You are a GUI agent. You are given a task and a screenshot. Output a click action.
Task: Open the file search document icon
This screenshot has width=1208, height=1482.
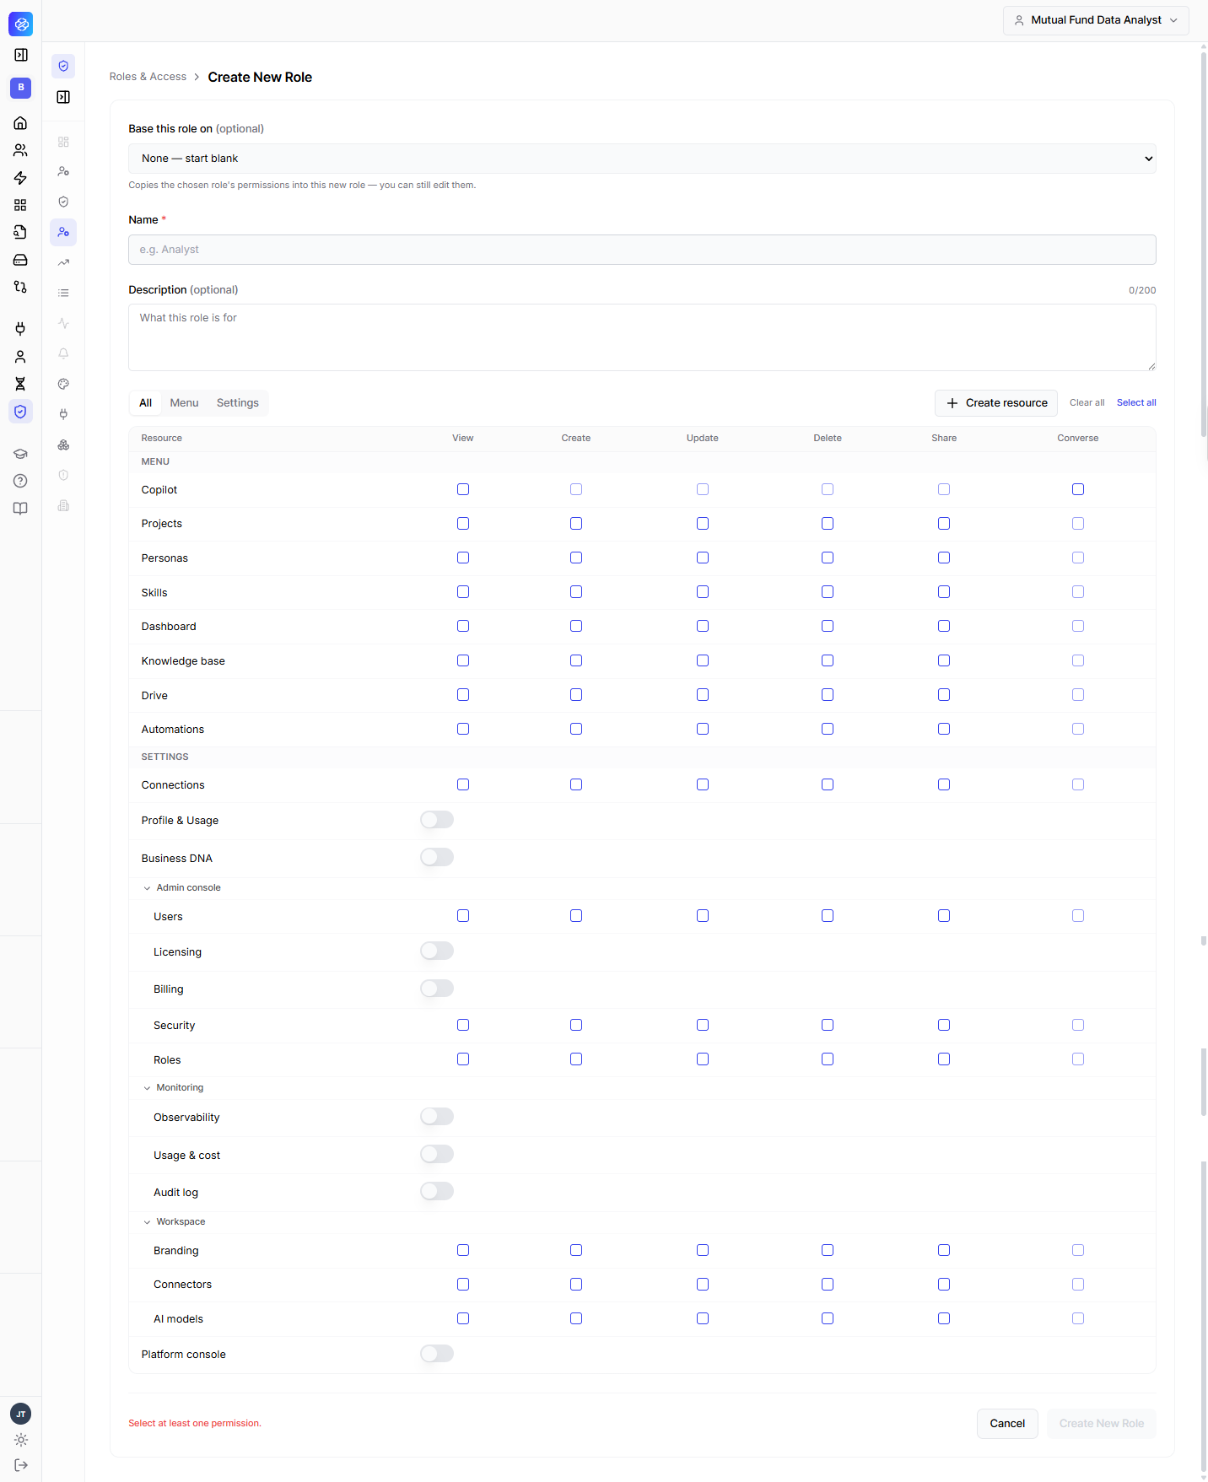[x=21, y=232]
